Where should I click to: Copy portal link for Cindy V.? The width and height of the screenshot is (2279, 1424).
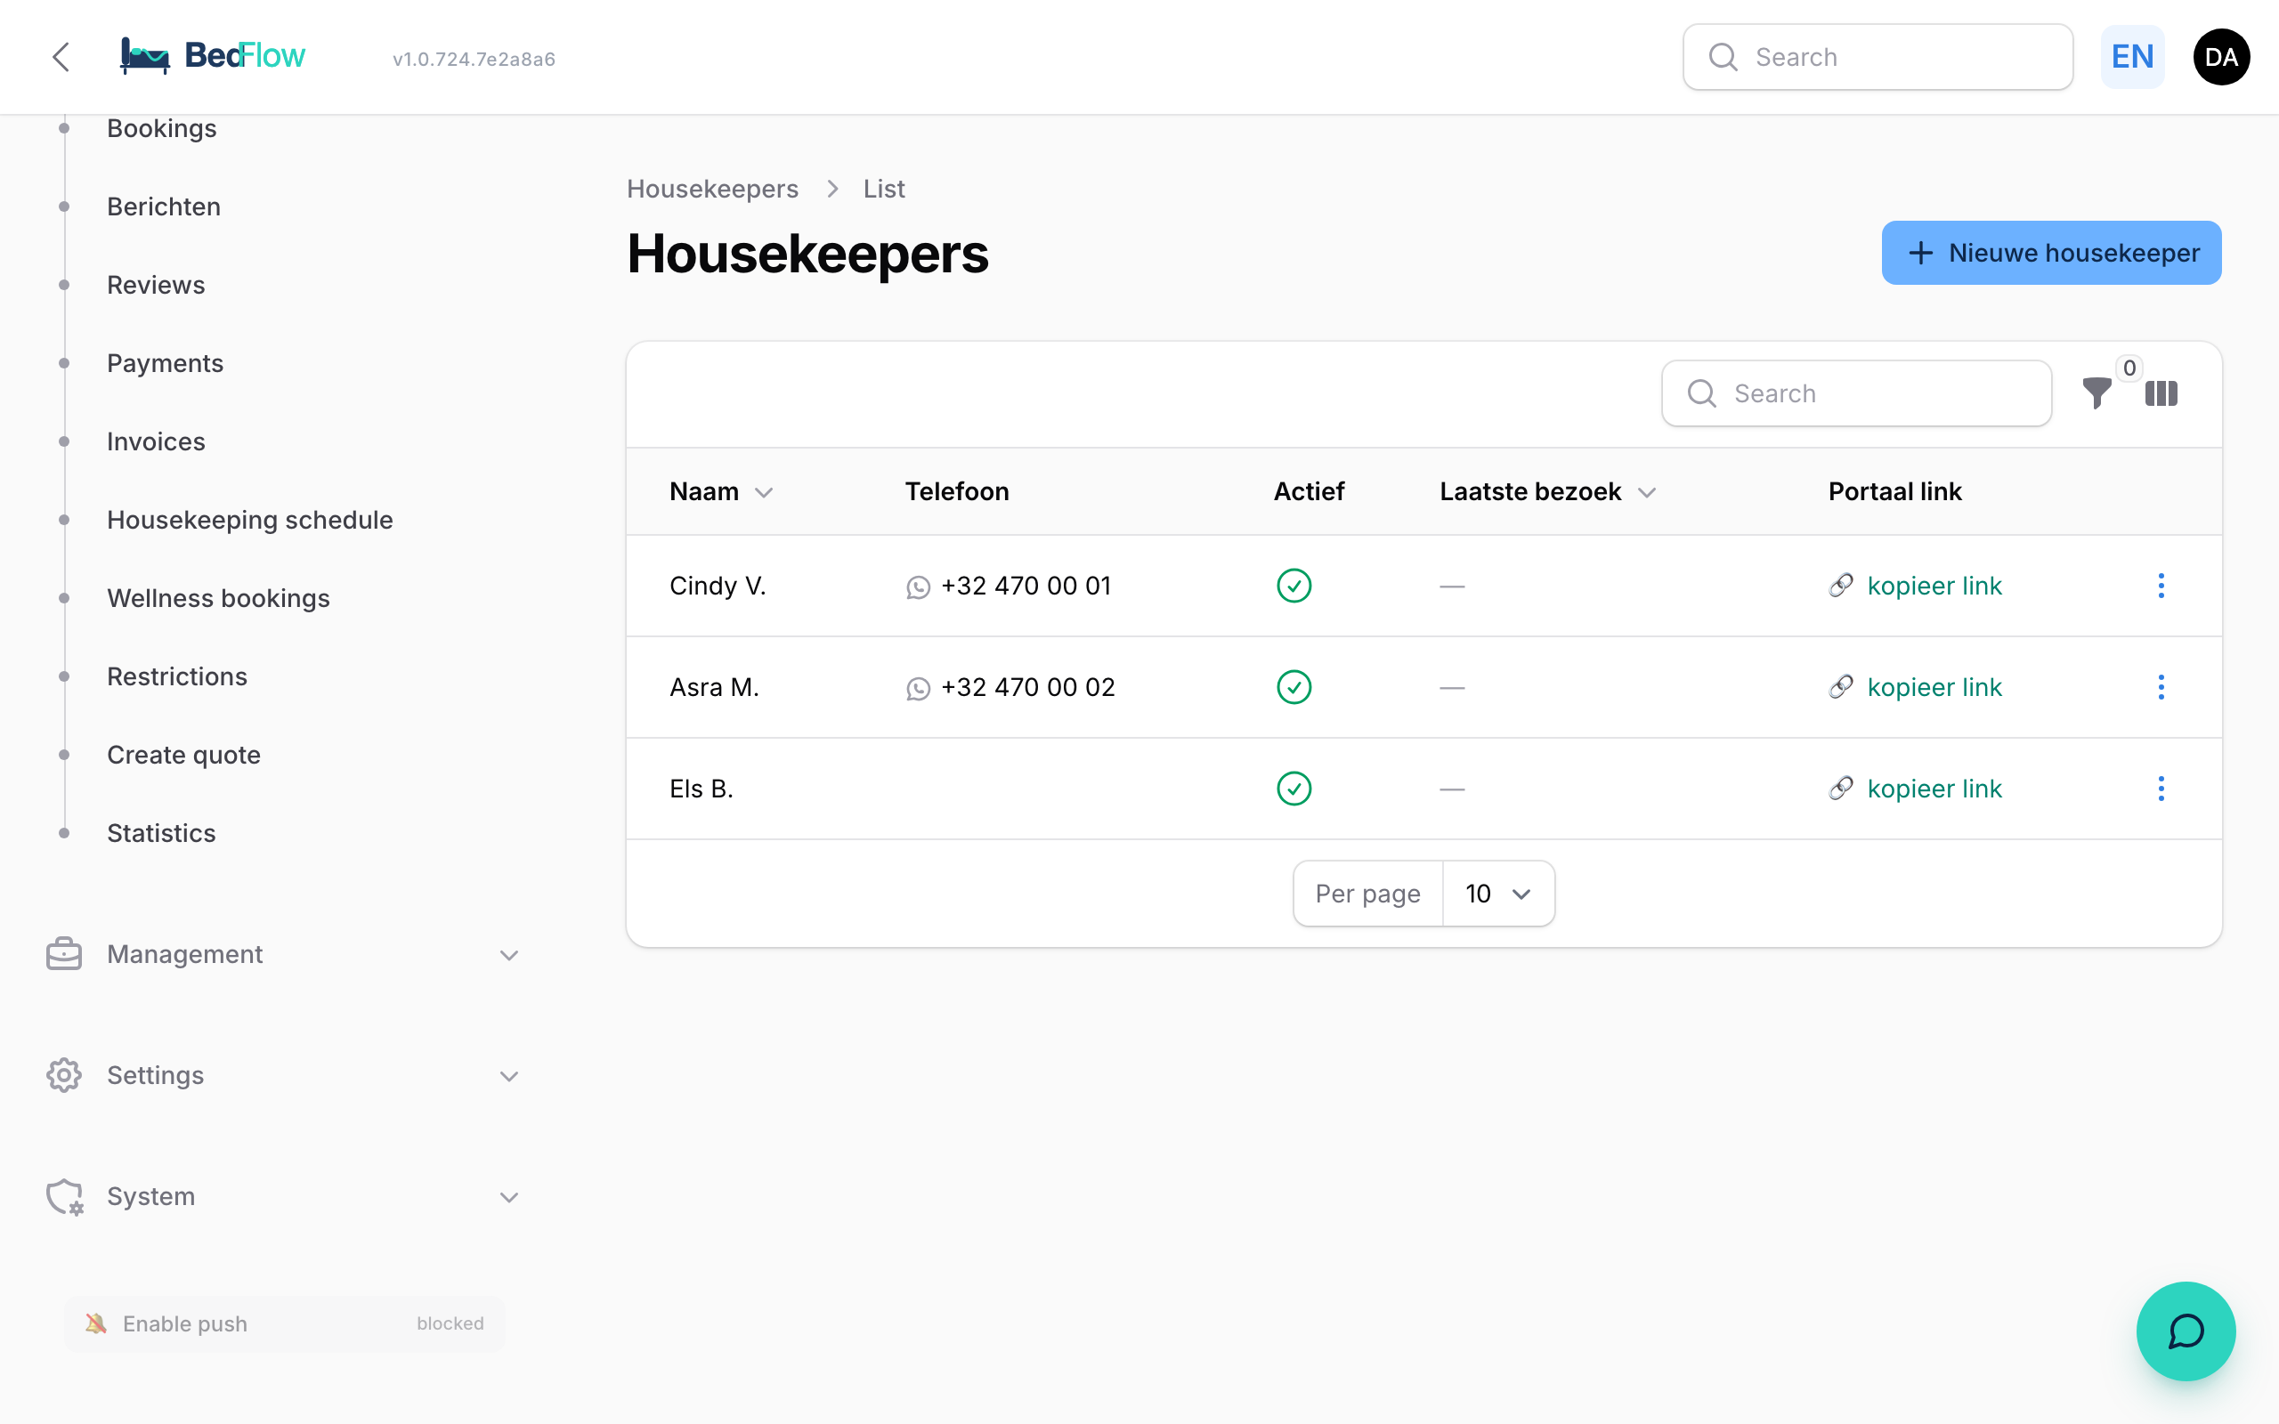pyautogui.click(x=1934, y=586)
